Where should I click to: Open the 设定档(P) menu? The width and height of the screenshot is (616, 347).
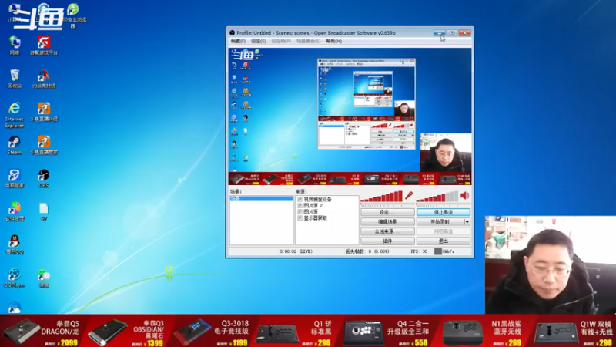tap(281, 41)
